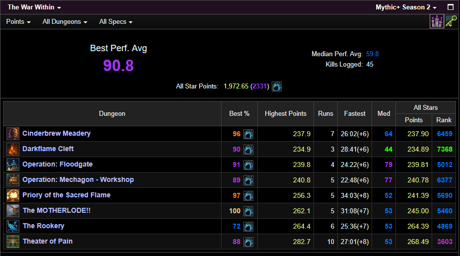Click The MOTHERLODE!! best percent 100
Image resolution: width=460 pixels, height=256 pixels.
click(x=234, y=211)
